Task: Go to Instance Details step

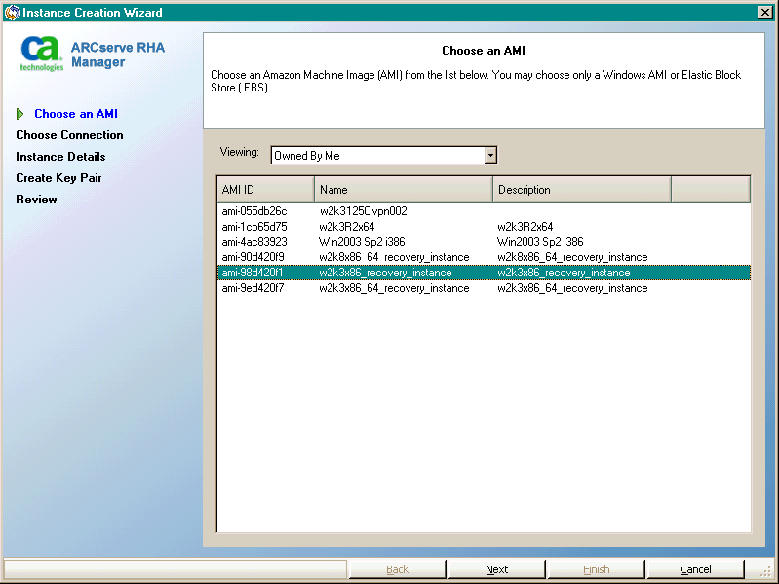Action: point(60,157)
